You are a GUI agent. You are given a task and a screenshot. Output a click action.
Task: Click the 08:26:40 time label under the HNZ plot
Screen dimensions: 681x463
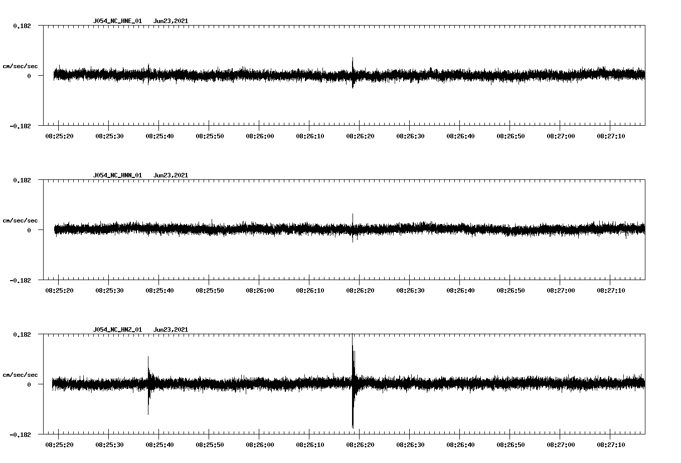(460, 445)
